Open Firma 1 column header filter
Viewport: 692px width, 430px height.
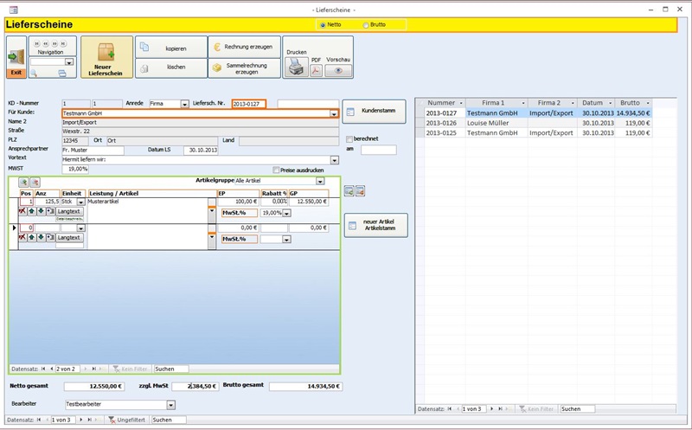coord(523,103)
